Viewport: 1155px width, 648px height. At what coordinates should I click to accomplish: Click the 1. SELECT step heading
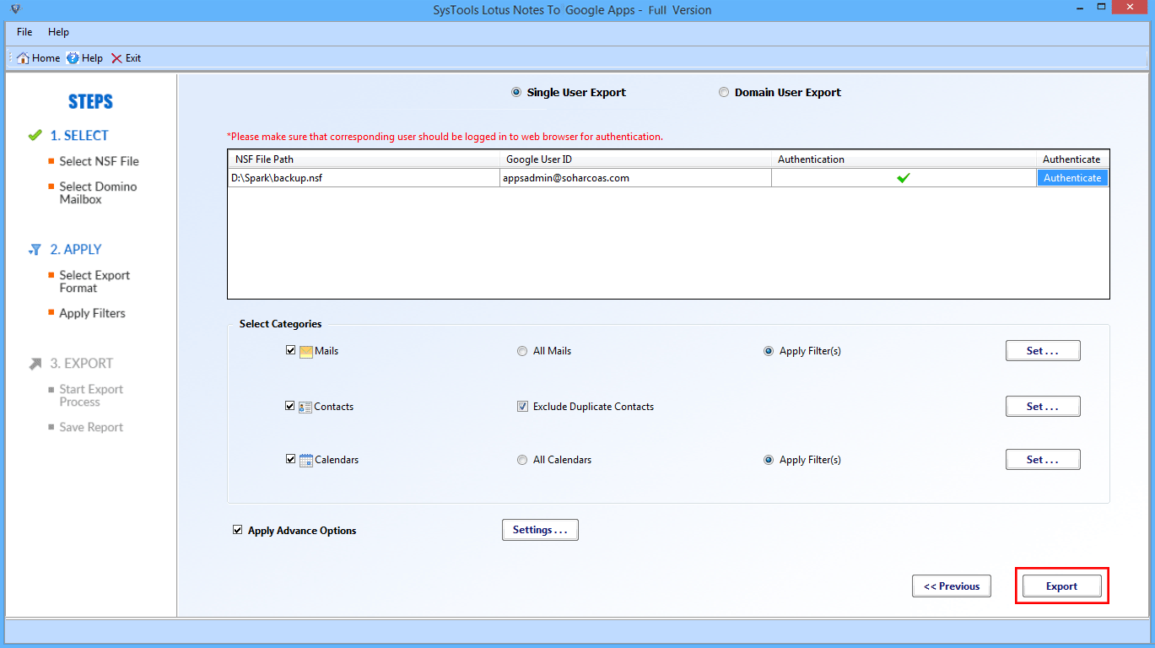[79, 135]
